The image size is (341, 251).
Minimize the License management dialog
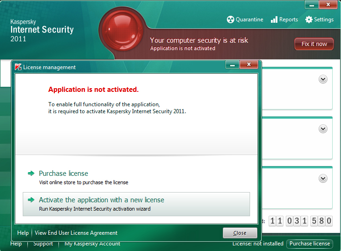point(232,64)
